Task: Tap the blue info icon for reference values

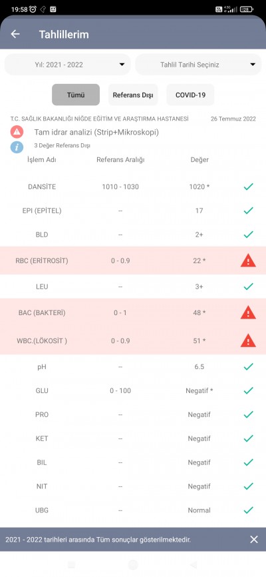Action: click(17, 147)
